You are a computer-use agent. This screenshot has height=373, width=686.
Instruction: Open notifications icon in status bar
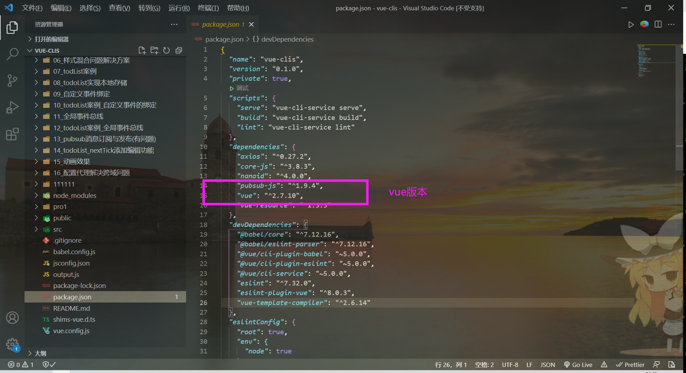coord(671,364)
